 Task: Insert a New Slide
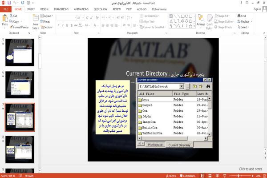pos(36,22)
